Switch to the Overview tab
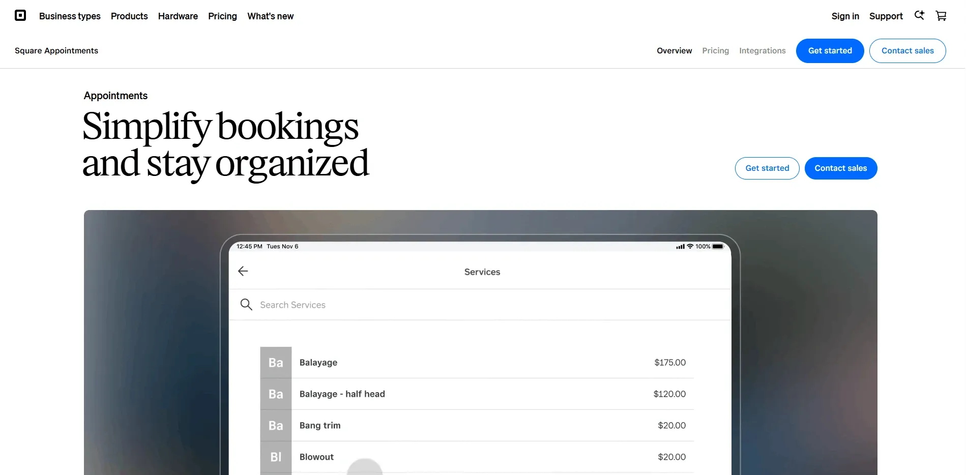Viewport: 966px width, 475px height. [675, 51]
